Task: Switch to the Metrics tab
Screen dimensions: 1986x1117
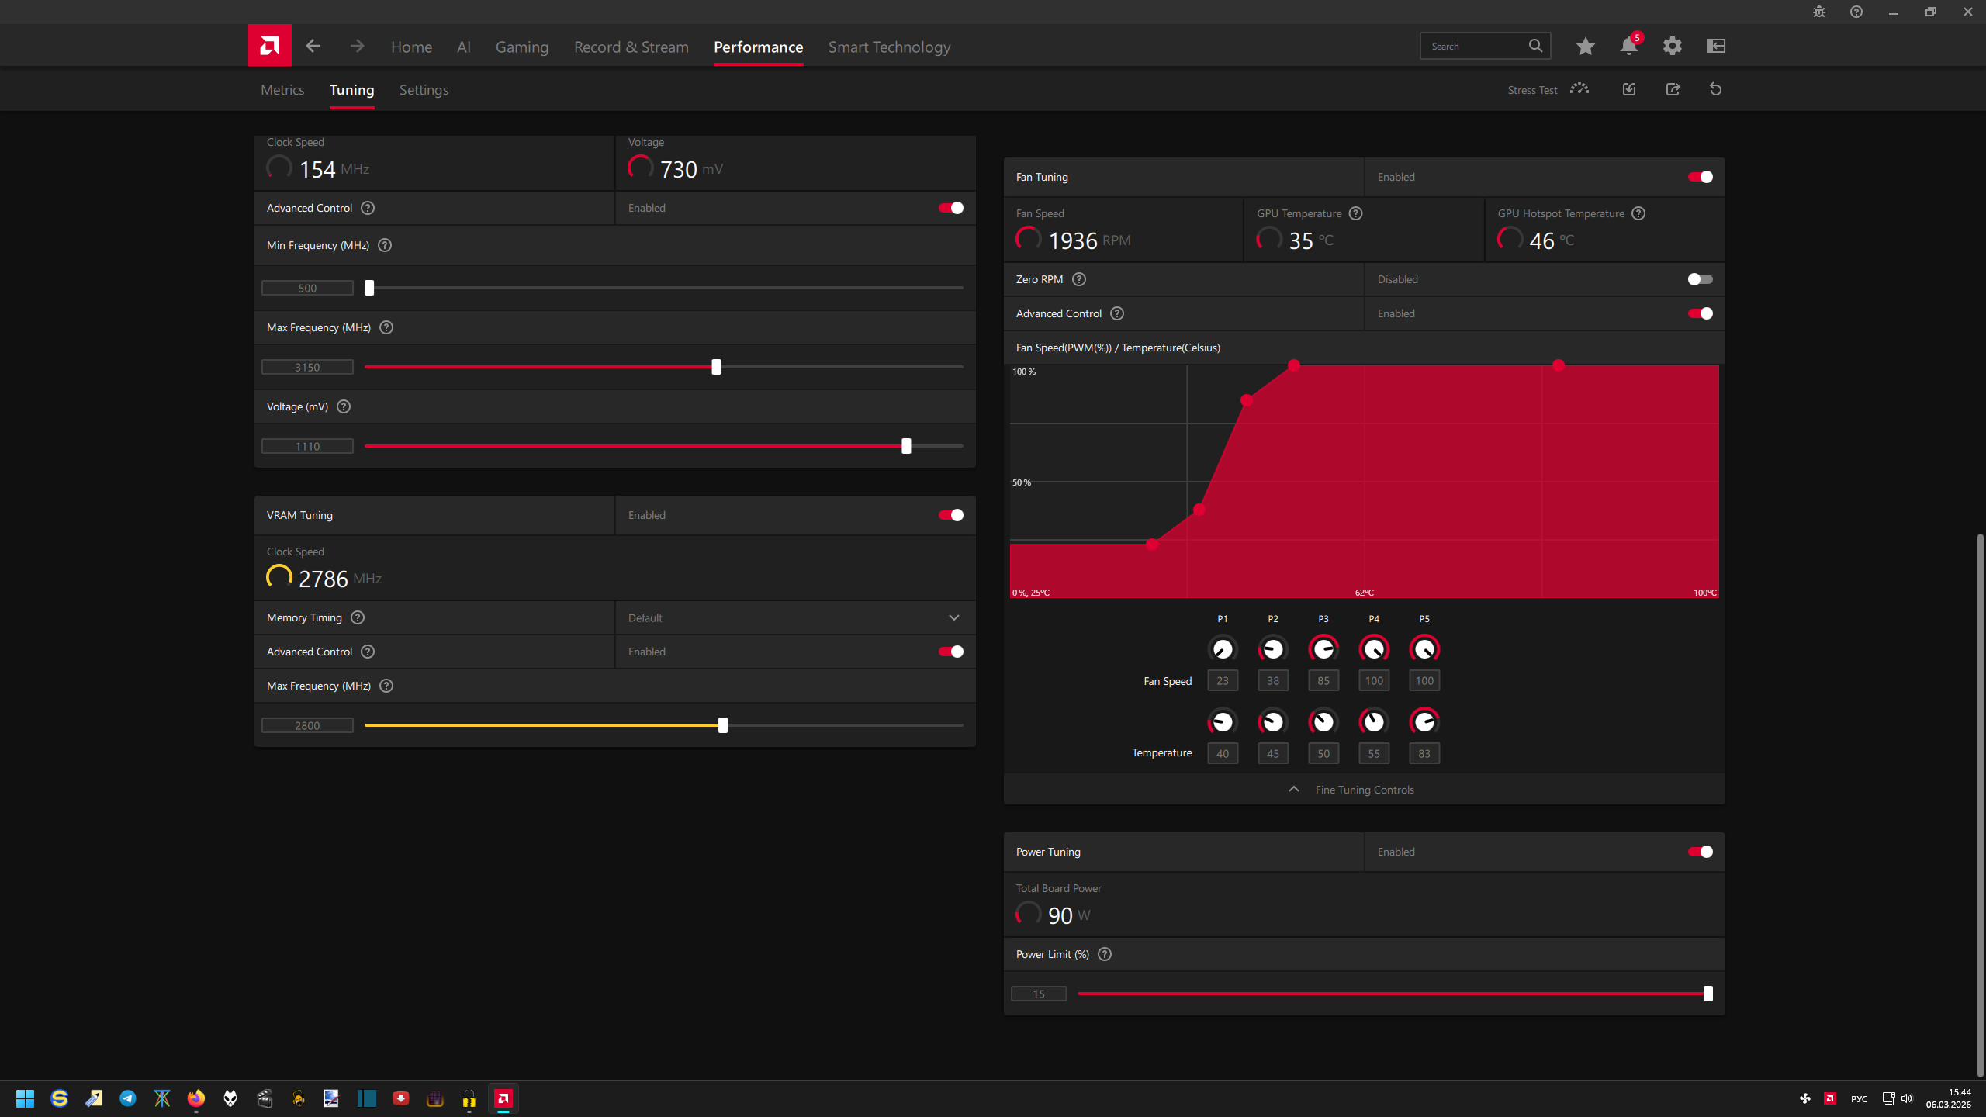Action: [x=282, y=90]
